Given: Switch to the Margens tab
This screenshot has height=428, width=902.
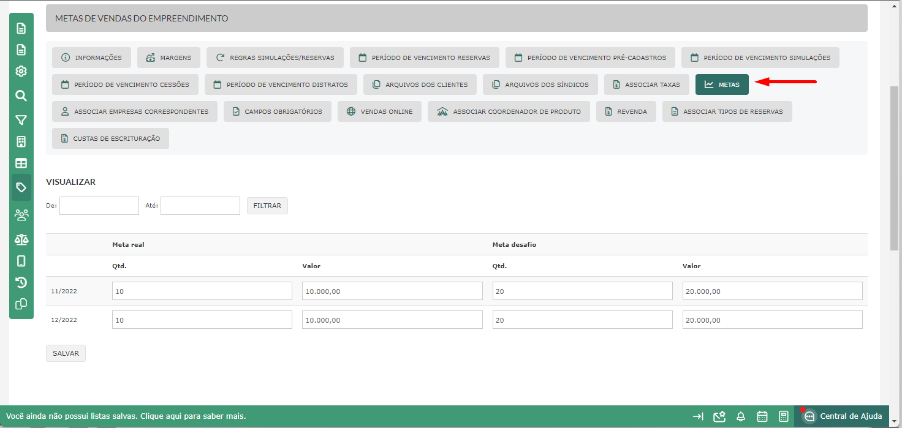Looking at the screenshot, I should [169, 58].
